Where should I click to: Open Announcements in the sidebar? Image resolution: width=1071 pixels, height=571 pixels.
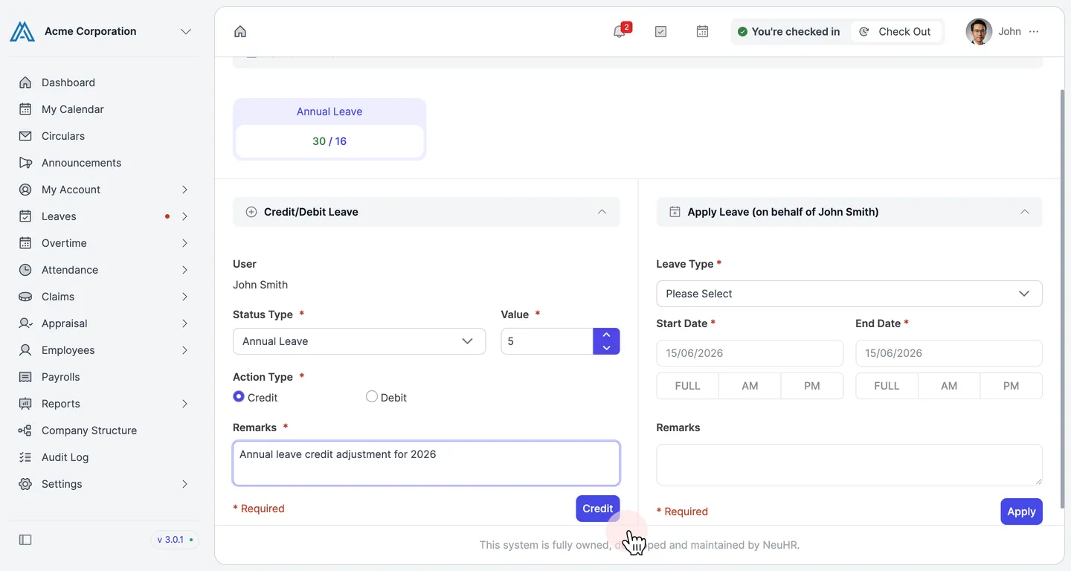coord(82,163)
